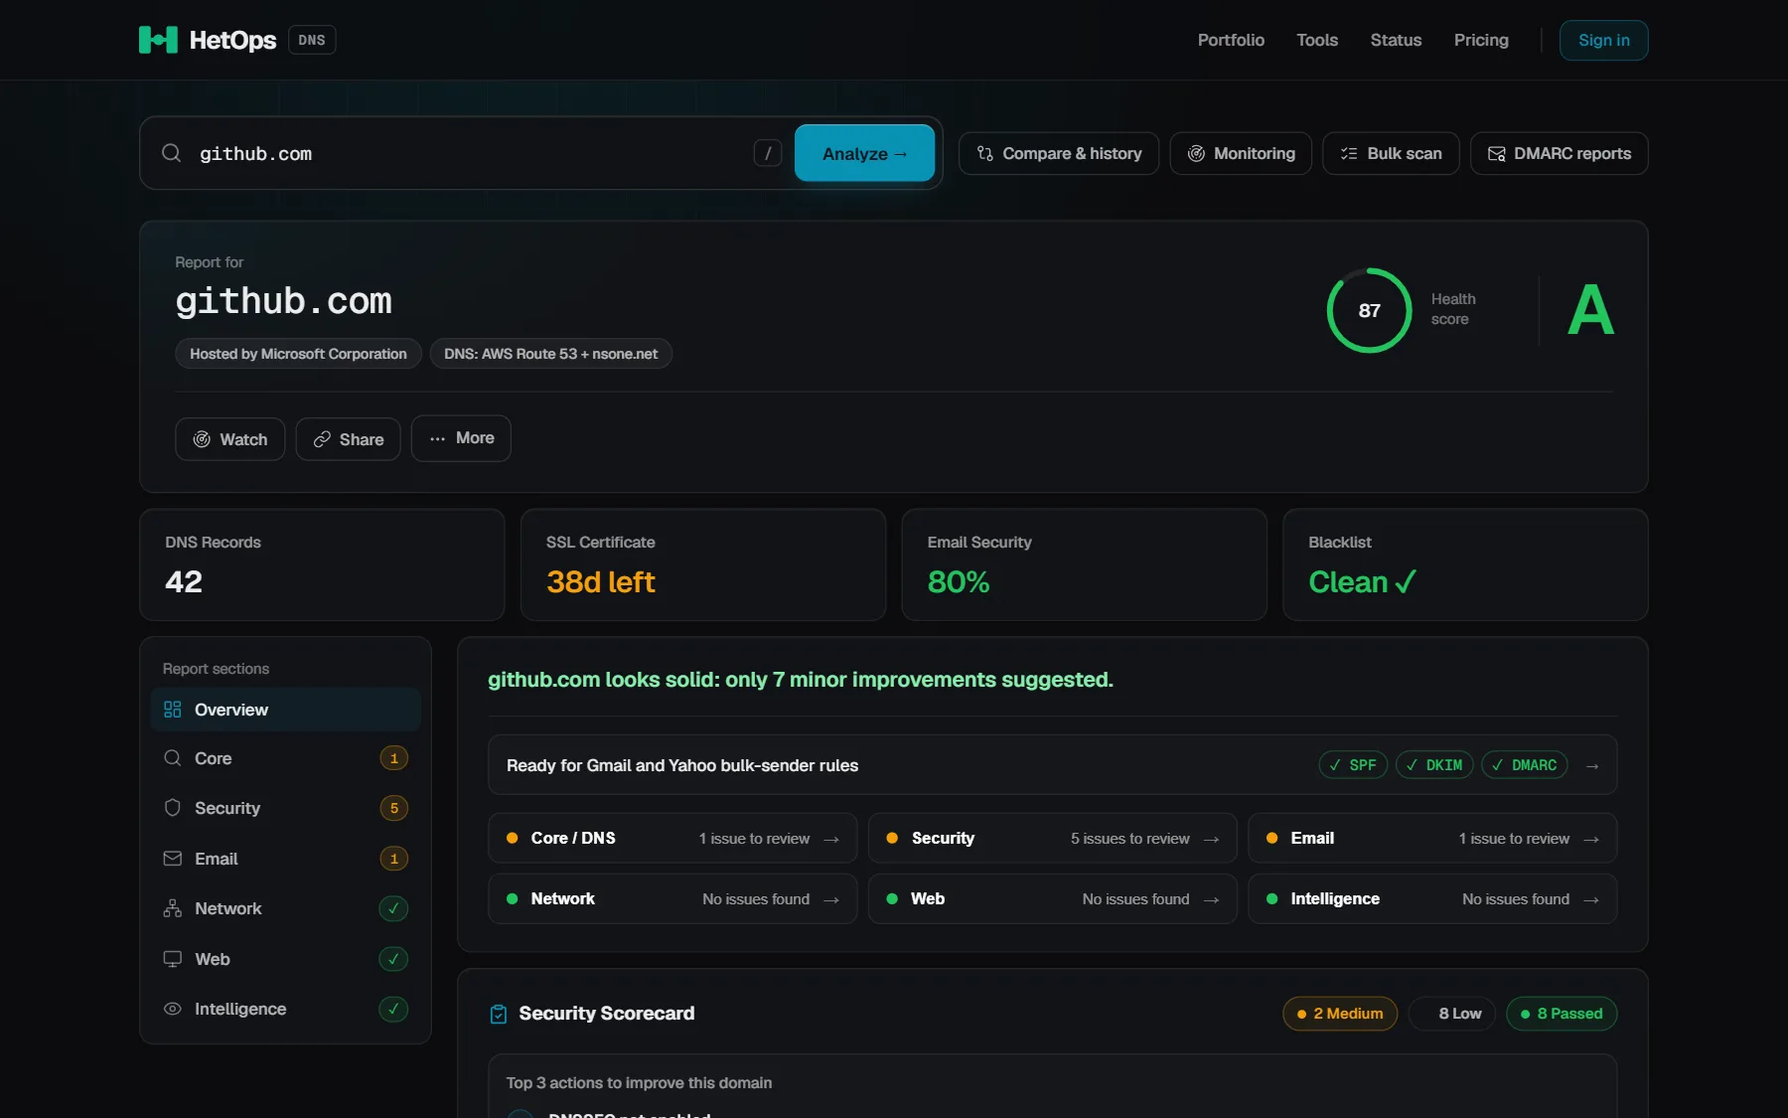Select Core in report sections

[286, 758]
